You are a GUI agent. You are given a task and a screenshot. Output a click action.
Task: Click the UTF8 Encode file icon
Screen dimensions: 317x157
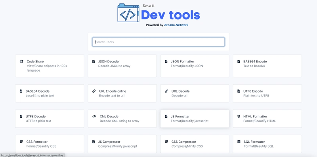239,91
